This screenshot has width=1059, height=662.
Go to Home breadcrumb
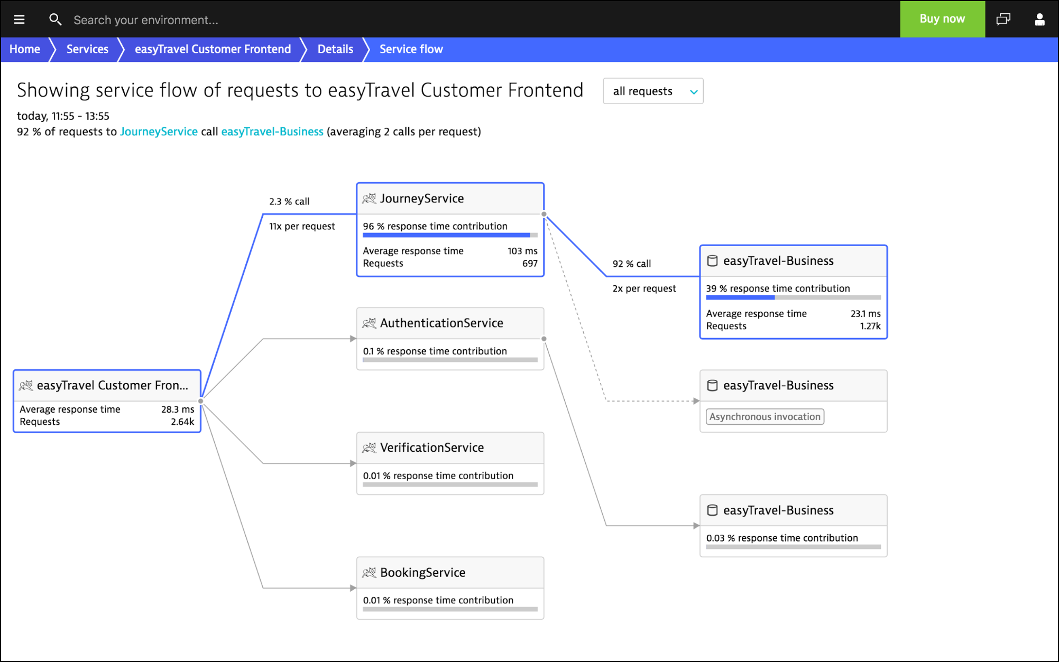tap(25, 49)
